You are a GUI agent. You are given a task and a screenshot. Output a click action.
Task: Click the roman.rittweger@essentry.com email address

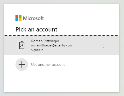51,45
